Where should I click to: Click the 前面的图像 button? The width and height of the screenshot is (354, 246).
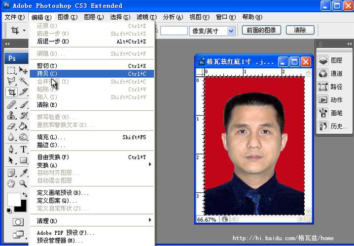pos(261,30)
